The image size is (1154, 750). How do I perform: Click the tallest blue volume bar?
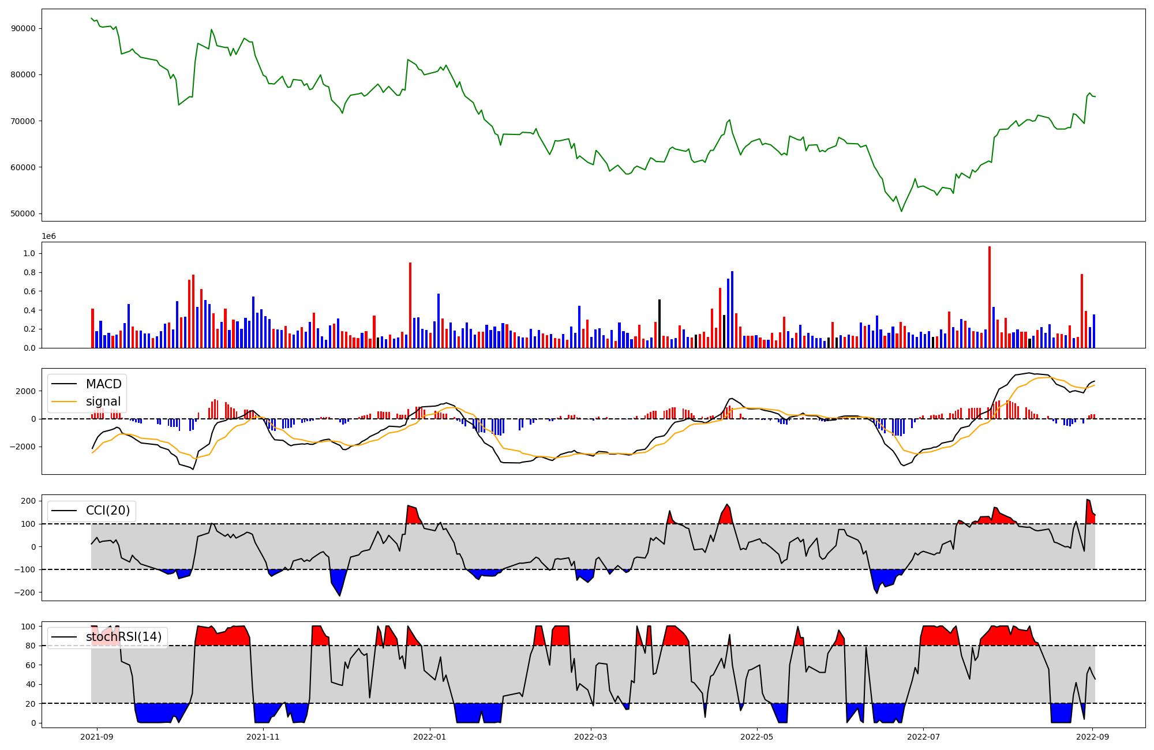[732, 309]
